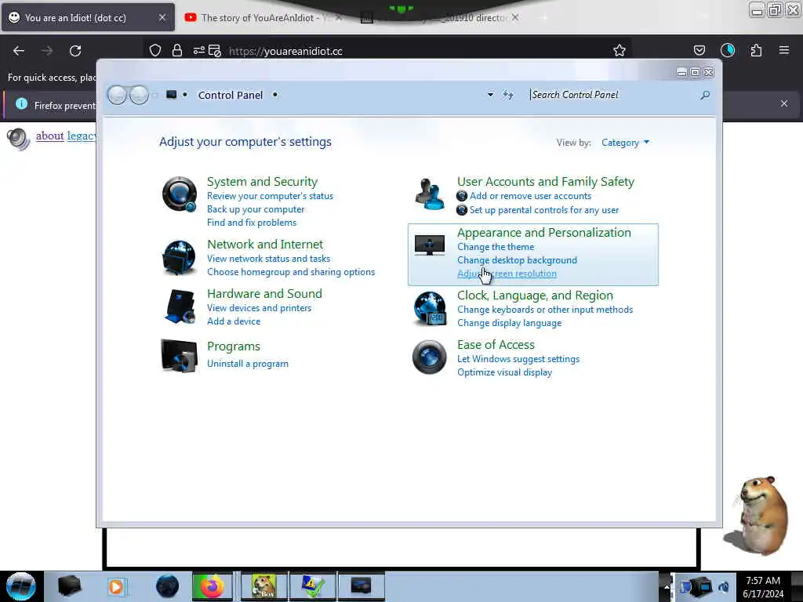
Task: Click Change the theme
Action: click(x=496, y=247)
